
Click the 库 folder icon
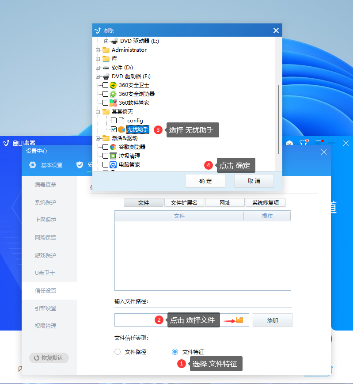tap(106, 58)
